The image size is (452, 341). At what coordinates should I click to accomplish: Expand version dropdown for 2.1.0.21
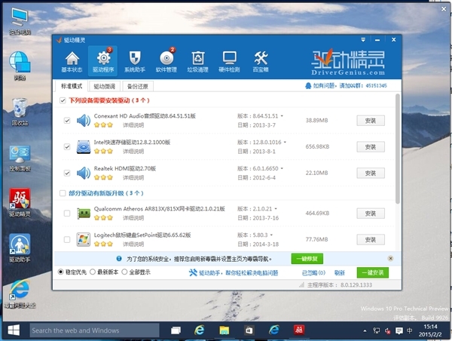point(276,209)
